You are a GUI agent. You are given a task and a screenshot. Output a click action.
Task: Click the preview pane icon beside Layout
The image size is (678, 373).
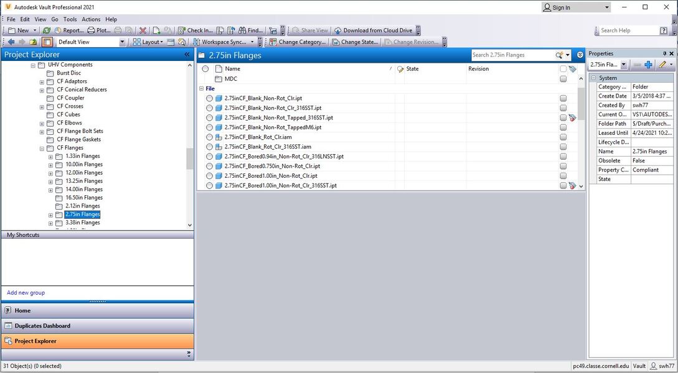click(x=171, y=42)
